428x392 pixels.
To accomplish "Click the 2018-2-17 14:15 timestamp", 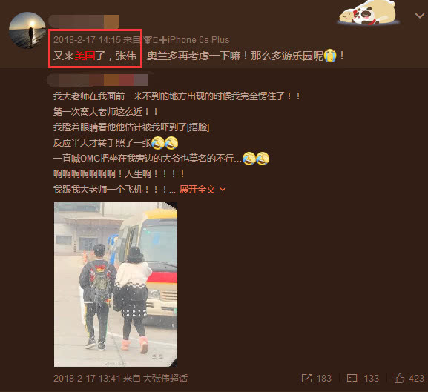I will coord(87,40).
